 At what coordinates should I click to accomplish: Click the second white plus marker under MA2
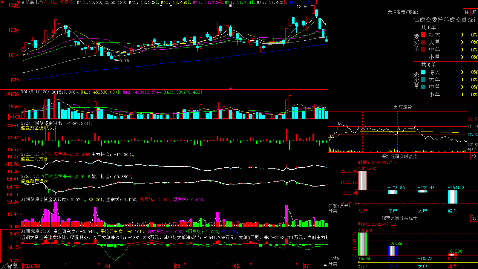coord(171,6)
